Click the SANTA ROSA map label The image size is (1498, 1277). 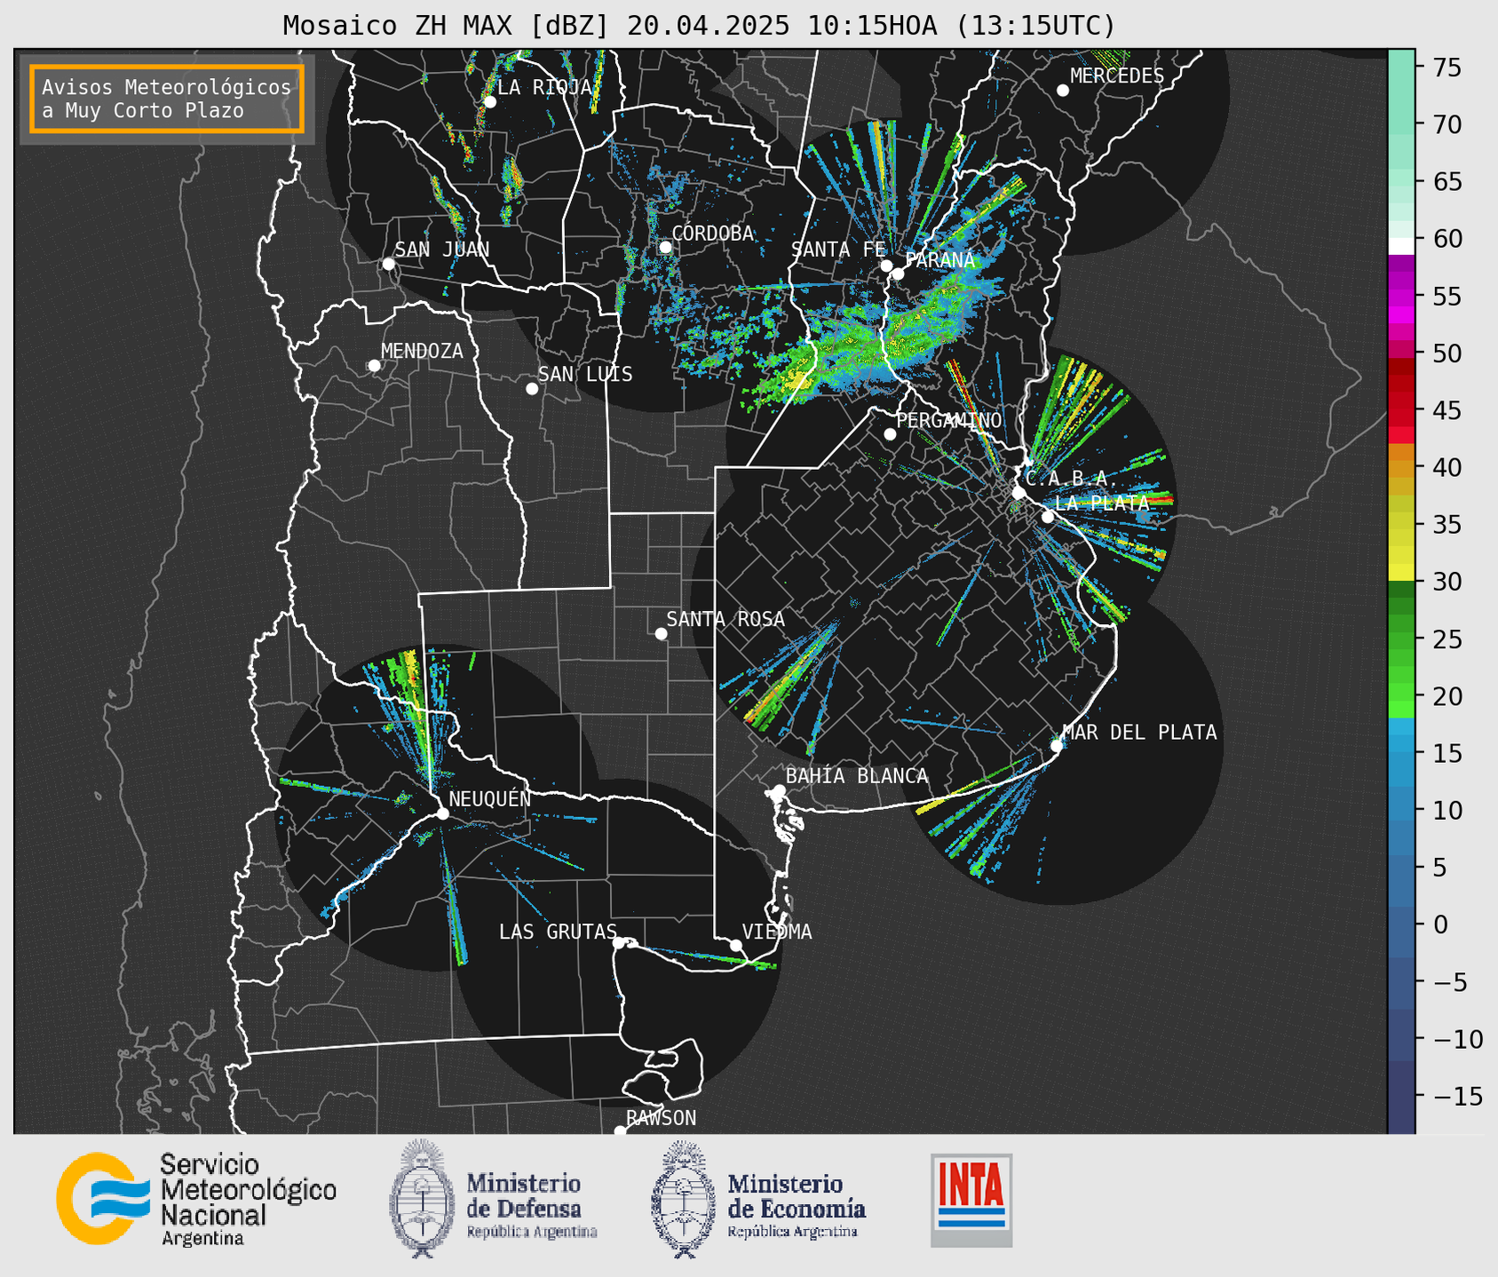pos(725,619)
